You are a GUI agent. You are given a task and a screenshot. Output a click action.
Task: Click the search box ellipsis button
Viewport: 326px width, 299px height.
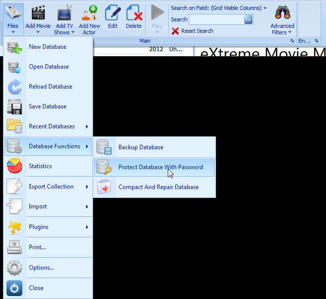(248, 19)
